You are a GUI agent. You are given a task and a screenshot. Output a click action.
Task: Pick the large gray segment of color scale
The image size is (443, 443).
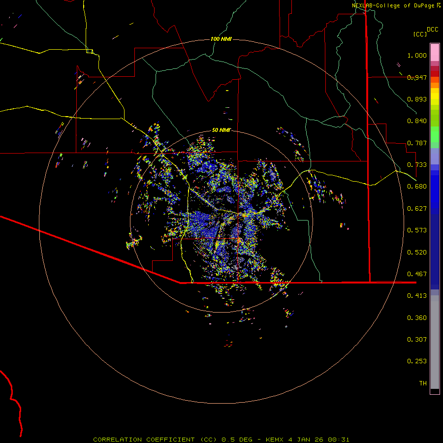click(x=435, y=345)
